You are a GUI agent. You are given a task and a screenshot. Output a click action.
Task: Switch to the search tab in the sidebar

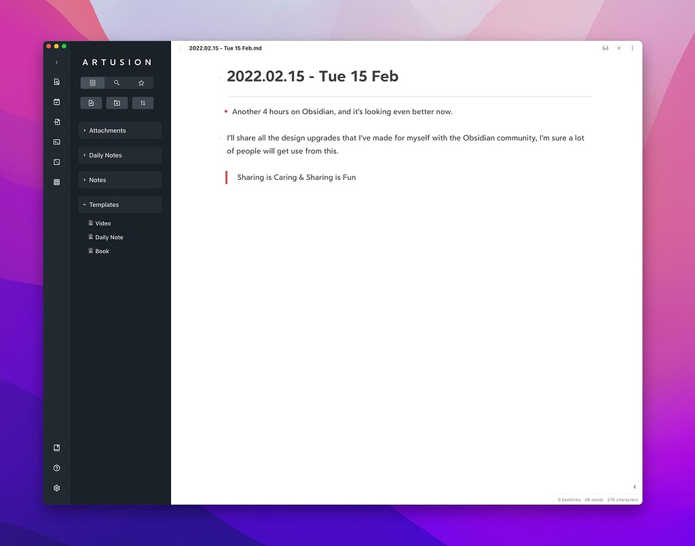coord(117,83)
